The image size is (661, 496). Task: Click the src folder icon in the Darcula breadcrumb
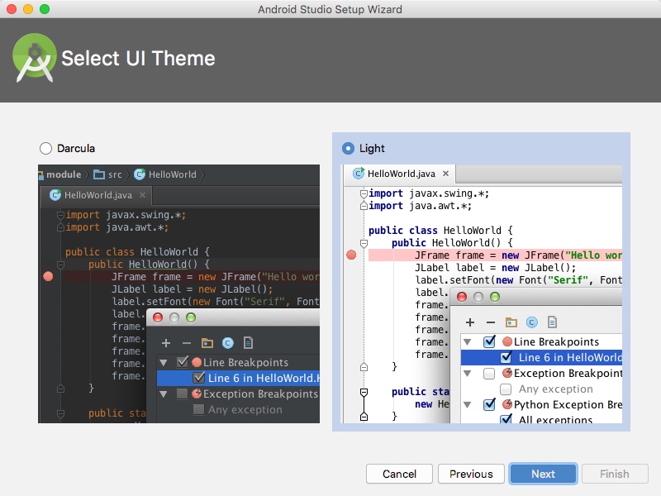100,174
